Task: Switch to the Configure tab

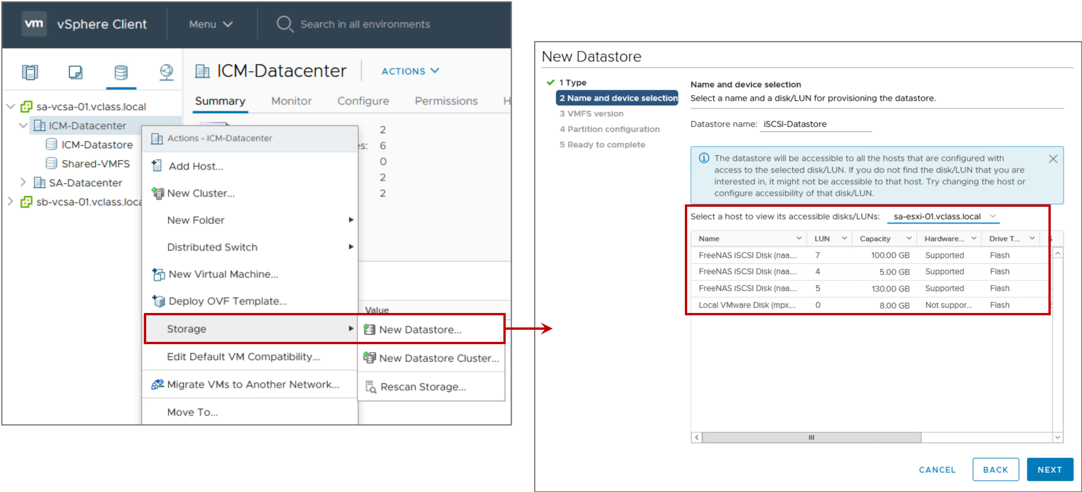Action: 363,101
